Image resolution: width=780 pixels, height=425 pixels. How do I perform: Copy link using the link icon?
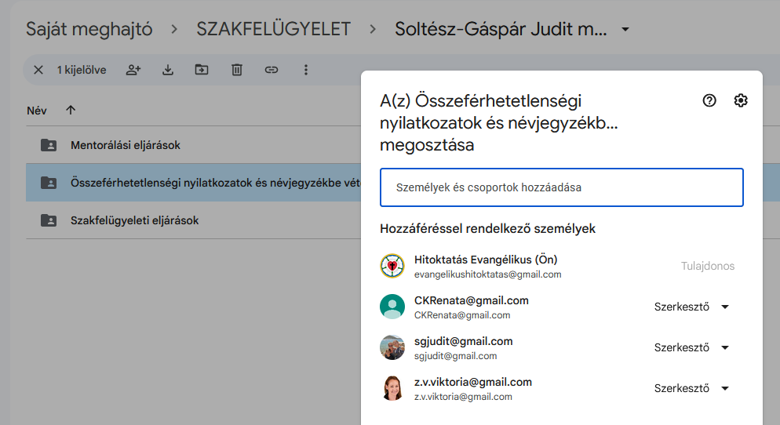[271, 70]
